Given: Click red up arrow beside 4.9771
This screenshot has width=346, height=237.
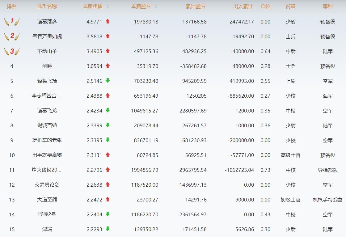Looking at the screenshot, I should [108, 21].
